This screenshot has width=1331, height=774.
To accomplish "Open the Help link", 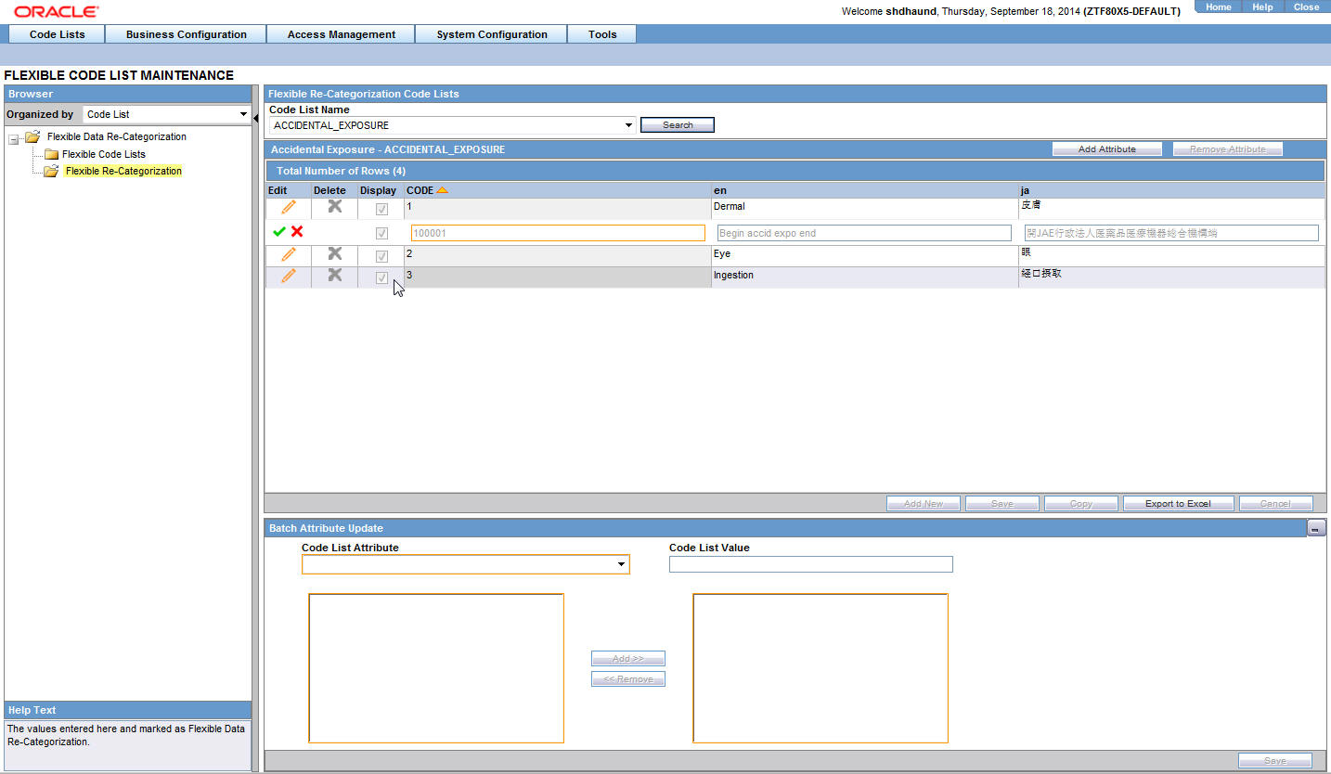I will coord(1262,7).
